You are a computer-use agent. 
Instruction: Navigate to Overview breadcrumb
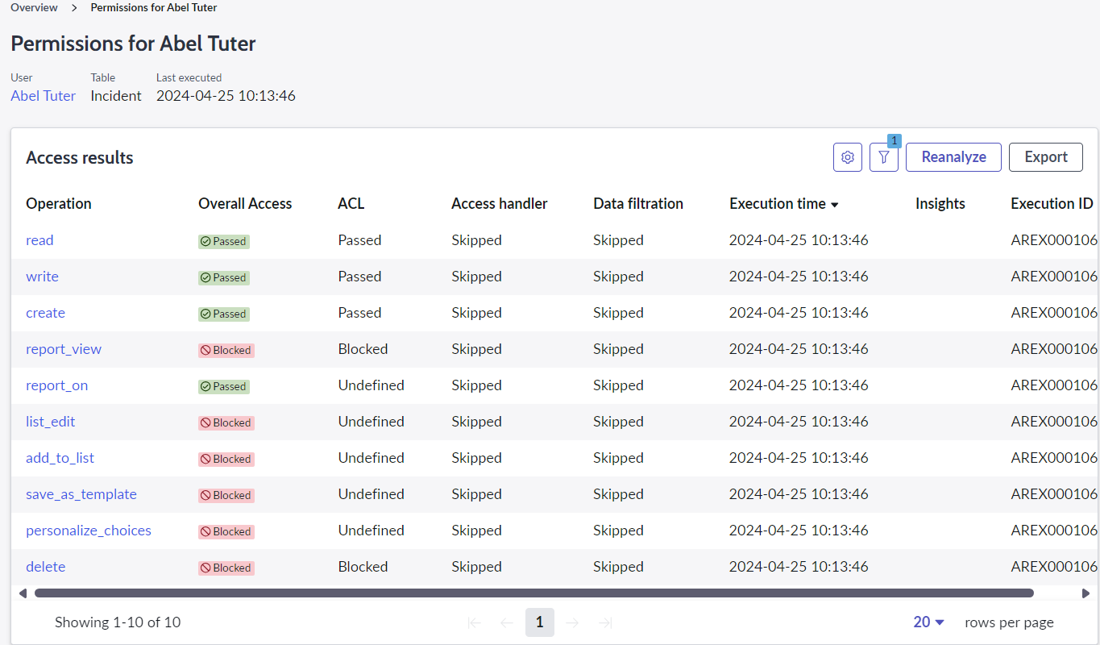coord(34,7)
